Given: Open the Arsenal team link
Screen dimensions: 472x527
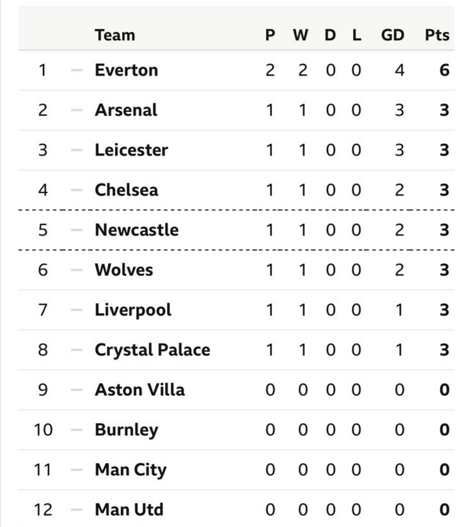Looking at the screenshot, I should tap(125, 110).
